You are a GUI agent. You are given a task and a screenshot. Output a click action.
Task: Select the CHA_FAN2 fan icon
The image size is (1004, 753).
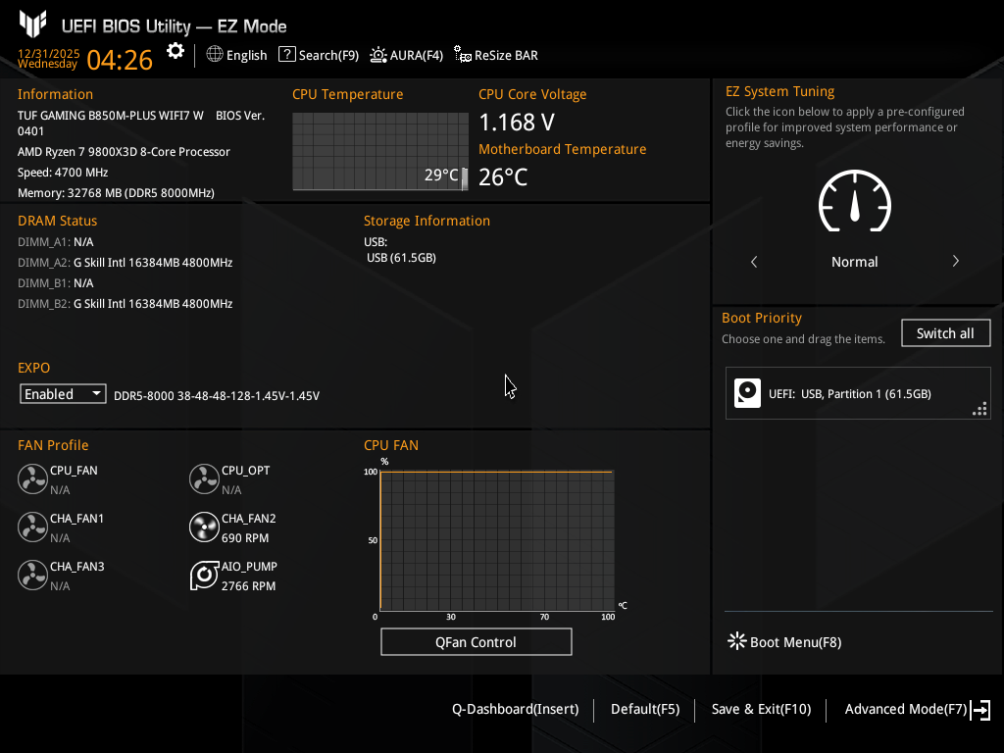tap(204, 527)
